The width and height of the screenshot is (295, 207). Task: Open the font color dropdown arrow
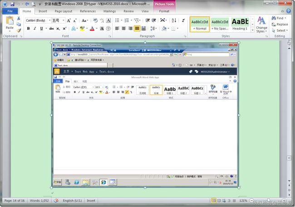(x=97, y=29)
